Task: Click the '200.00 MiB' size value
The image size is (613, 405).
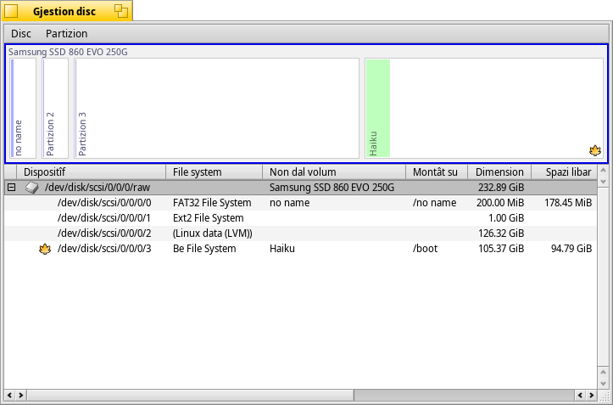Action: click(x=500, y=203)
